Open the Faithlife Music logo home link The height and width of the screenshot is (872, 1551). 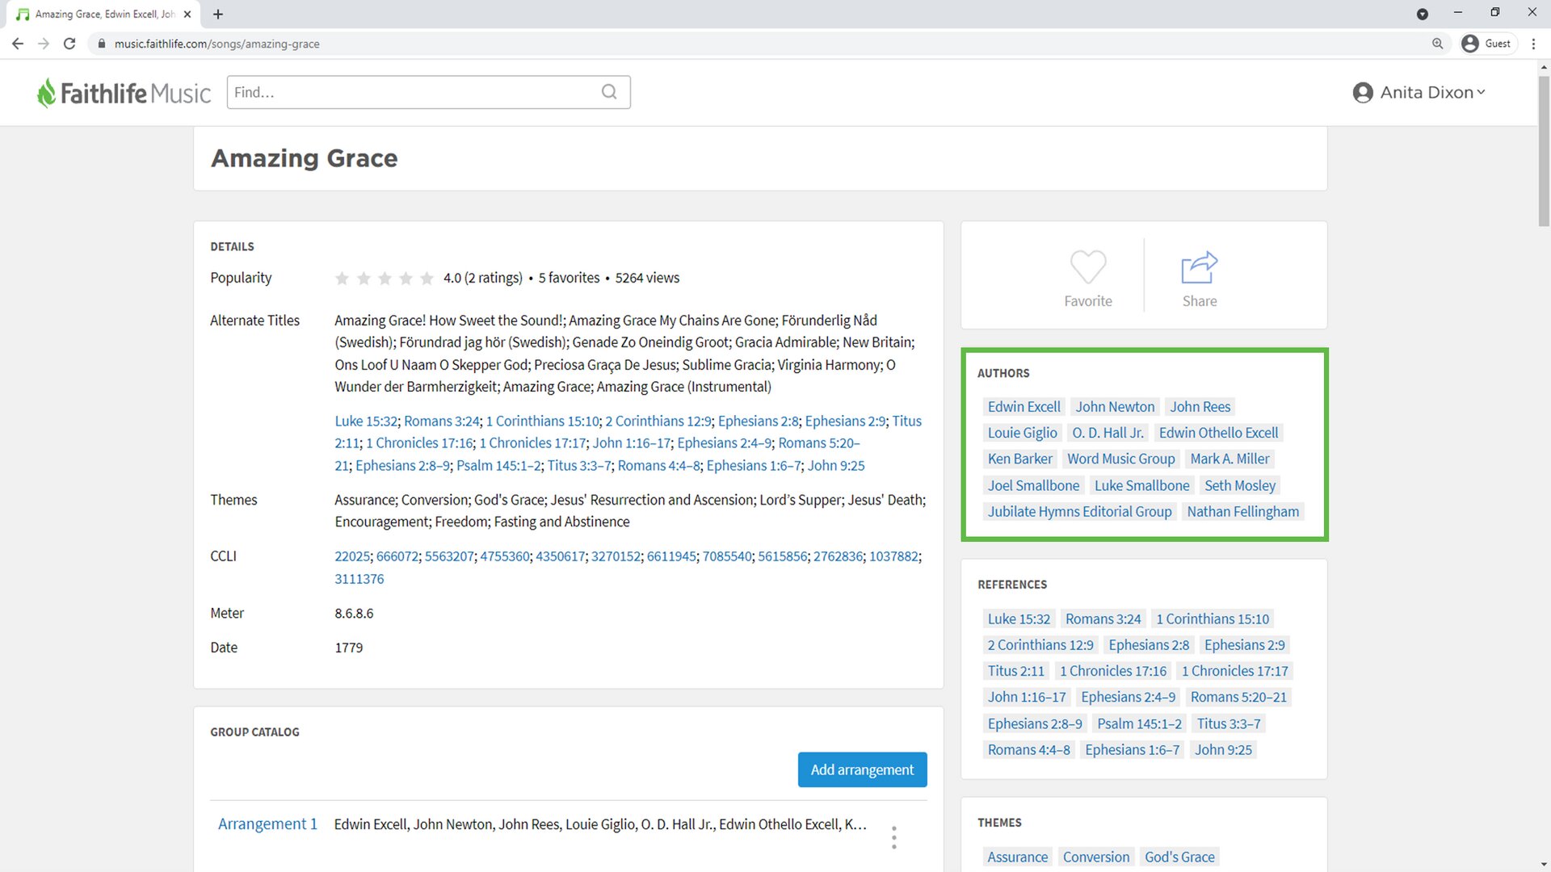[124, 93]
